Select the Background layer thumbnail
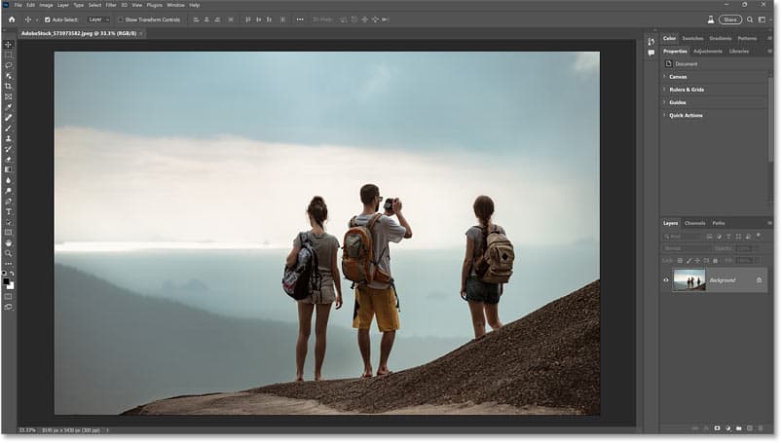782x443 pixels. tap(689, 279)
